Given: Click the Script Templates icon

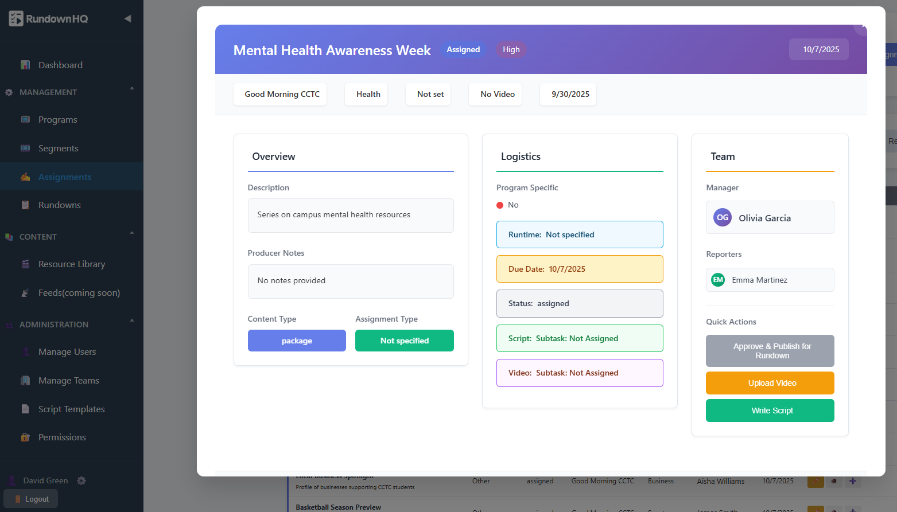Looking at the screenshot, I should [25, 409].
